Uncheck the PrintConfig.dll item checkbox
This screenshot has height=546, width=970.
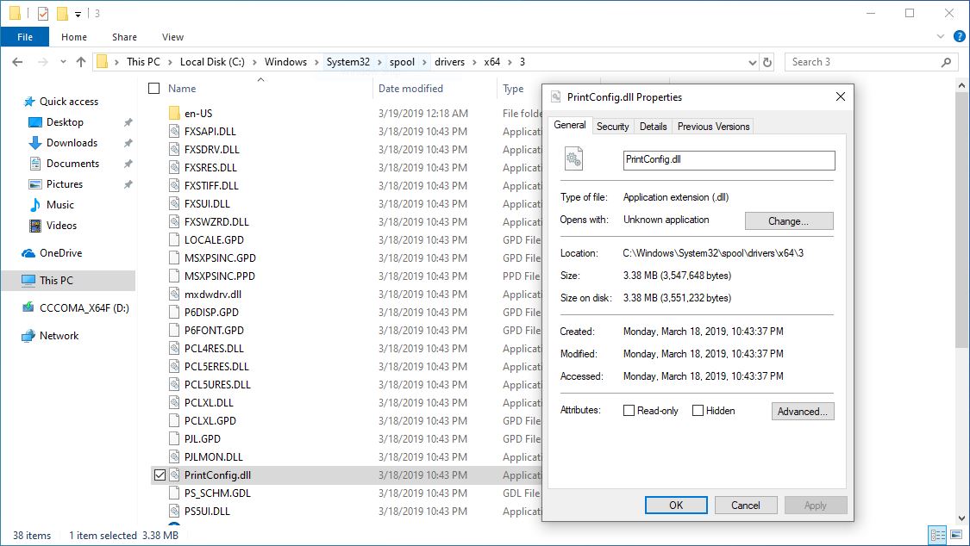(x=160, y=475)
